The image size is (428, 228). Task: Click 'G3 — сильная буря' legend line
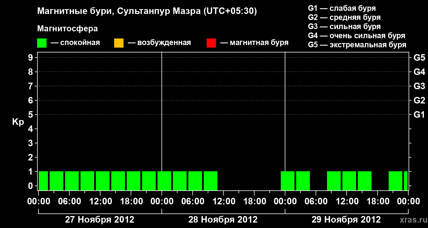click(x=344, y=27)
